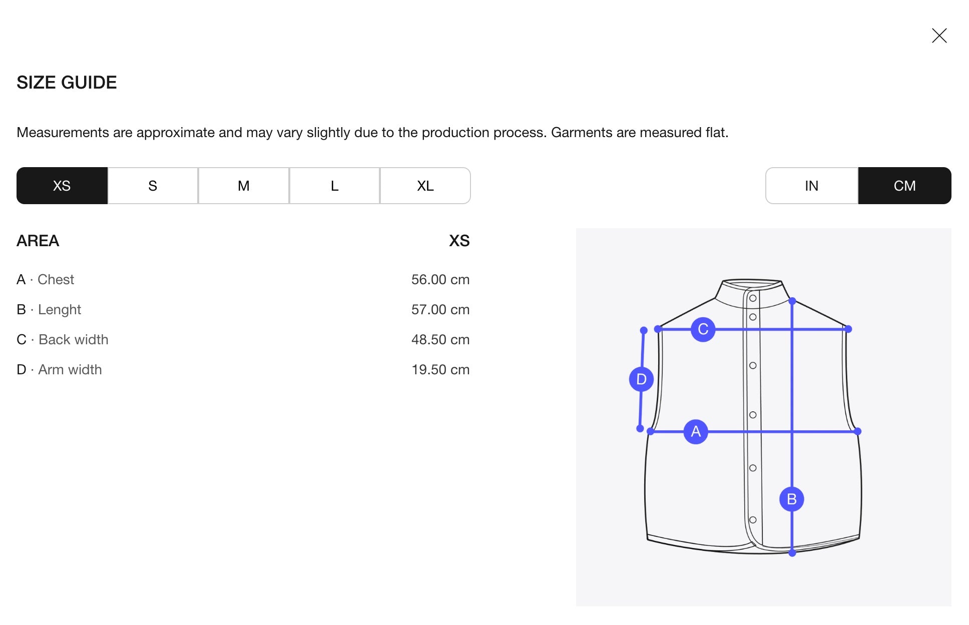Click the B length marker on diagram
Screen dimensions: 969x625
click(792, 499)
